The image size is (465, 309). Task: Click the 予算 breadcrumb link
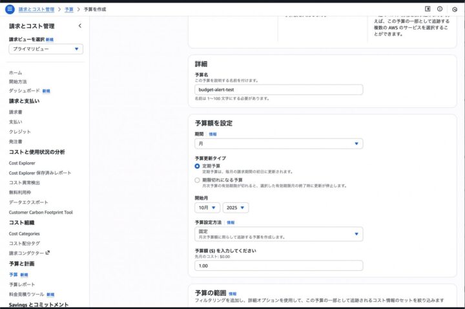click(69, 10)
